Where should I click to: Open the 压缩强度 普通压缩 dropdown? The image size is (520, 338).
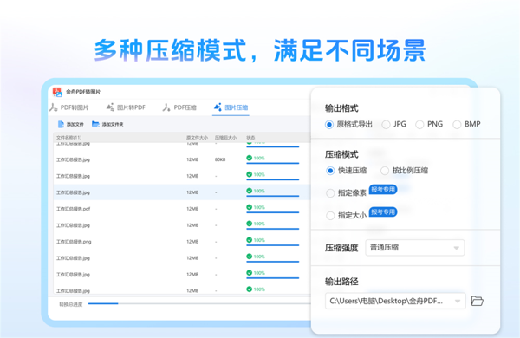[414, 248]
